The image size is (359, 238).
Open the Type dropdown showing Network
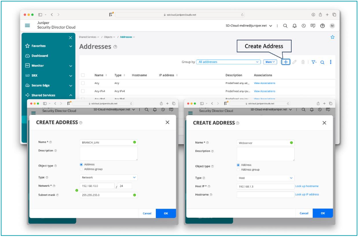[x=108, y=177]
